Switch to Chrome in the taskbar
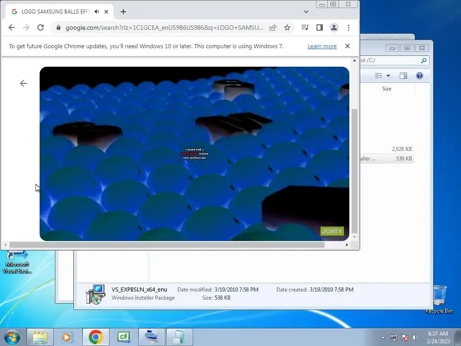The image size is (461, 346). point(95,337)
